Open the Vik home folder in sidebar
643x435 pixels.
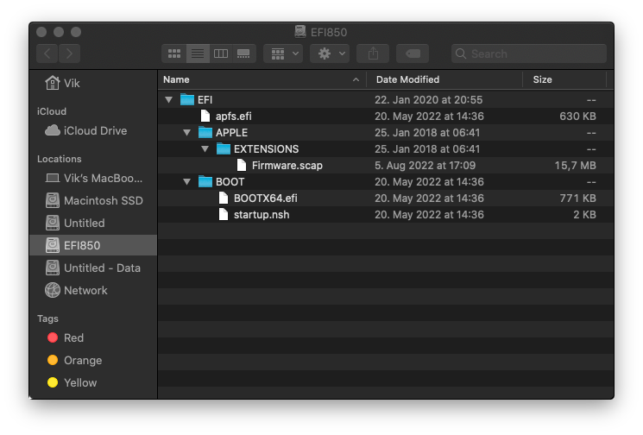pos(93,83)
